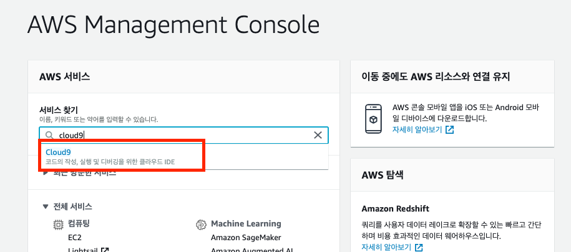Open 자세히 알아보기 link under Amazon Redshift
This screenshot has height=252, width=571.
point(386,247)
